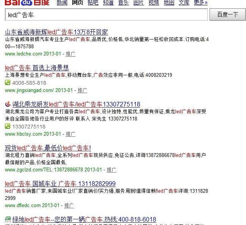This screenshot has height=225, width=246.
Task: Switch to the 新闻 tab
Action: [x=62, y=3]
